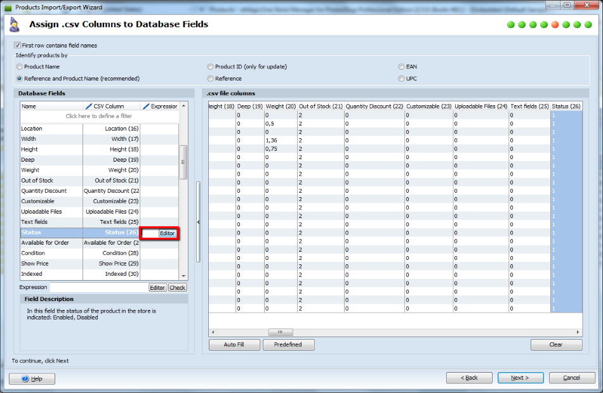The height and width of the screenshot is (393, 603).
Task: Click the Database Fields list scroll-down arrow
Action: (183, 276)
